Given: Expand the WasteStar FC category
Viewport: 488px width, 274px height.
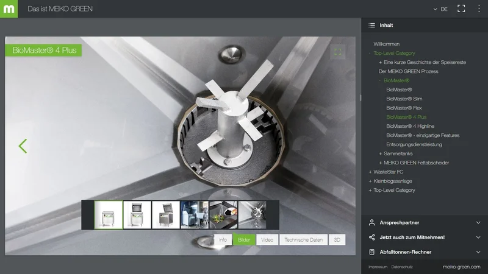Looking at the screenshot, I should [x=370, y=172].
